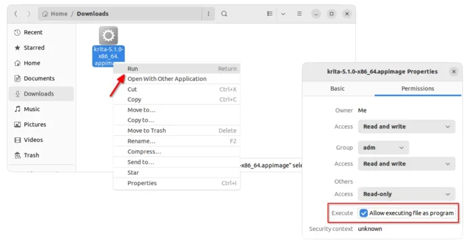
Task: Select Cut in the context menu
Action: click(177, 90)
